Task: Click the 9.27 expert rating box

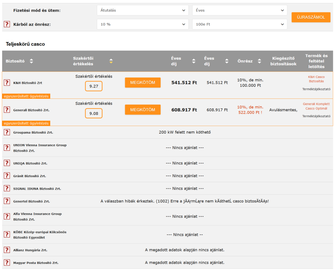Action: click(93, 86)
